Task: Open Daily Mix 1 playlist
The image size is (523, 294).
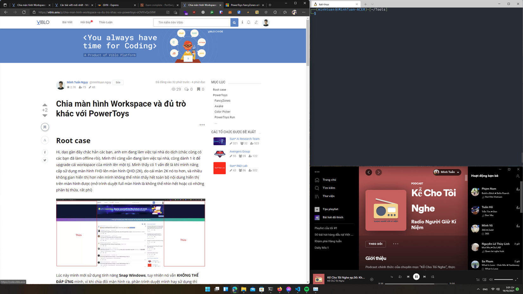Action: point(321,248)
